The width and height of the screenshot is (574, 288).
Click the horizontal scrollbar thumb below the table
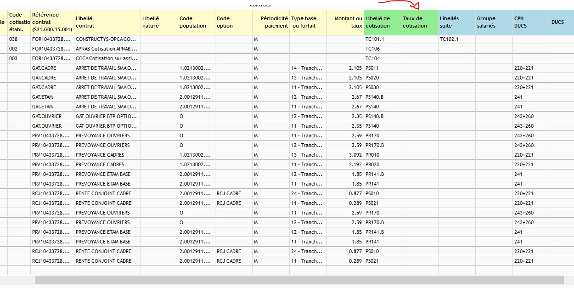pyautogui.click(x=299, y=280)
